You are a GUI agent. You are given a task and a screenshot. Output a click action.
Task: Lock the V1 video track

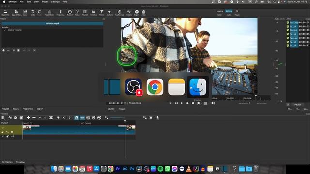point(3,132)
